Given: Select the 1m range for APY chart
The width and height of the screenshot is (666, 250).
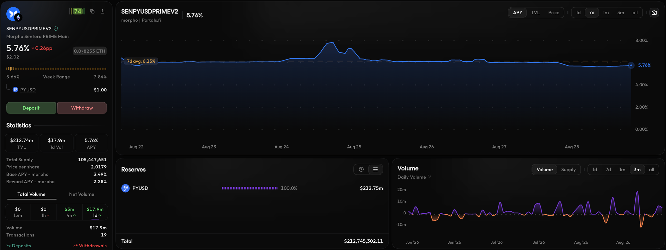Looking at the screenshot, I should 606,13.
